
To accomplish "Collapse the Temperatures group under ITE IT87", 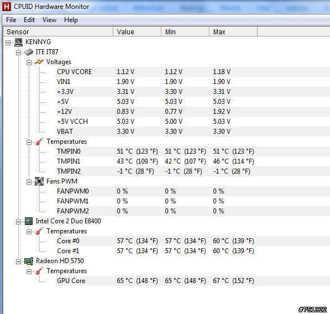I will [29, 142].
